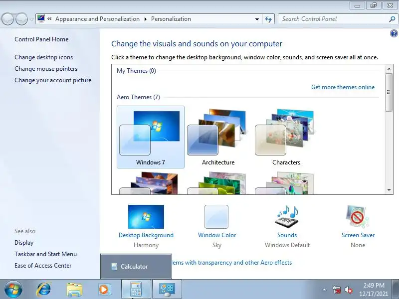399x299 pixels.
Task: Open the Screen Saver icon
Action: pos(358,217)
